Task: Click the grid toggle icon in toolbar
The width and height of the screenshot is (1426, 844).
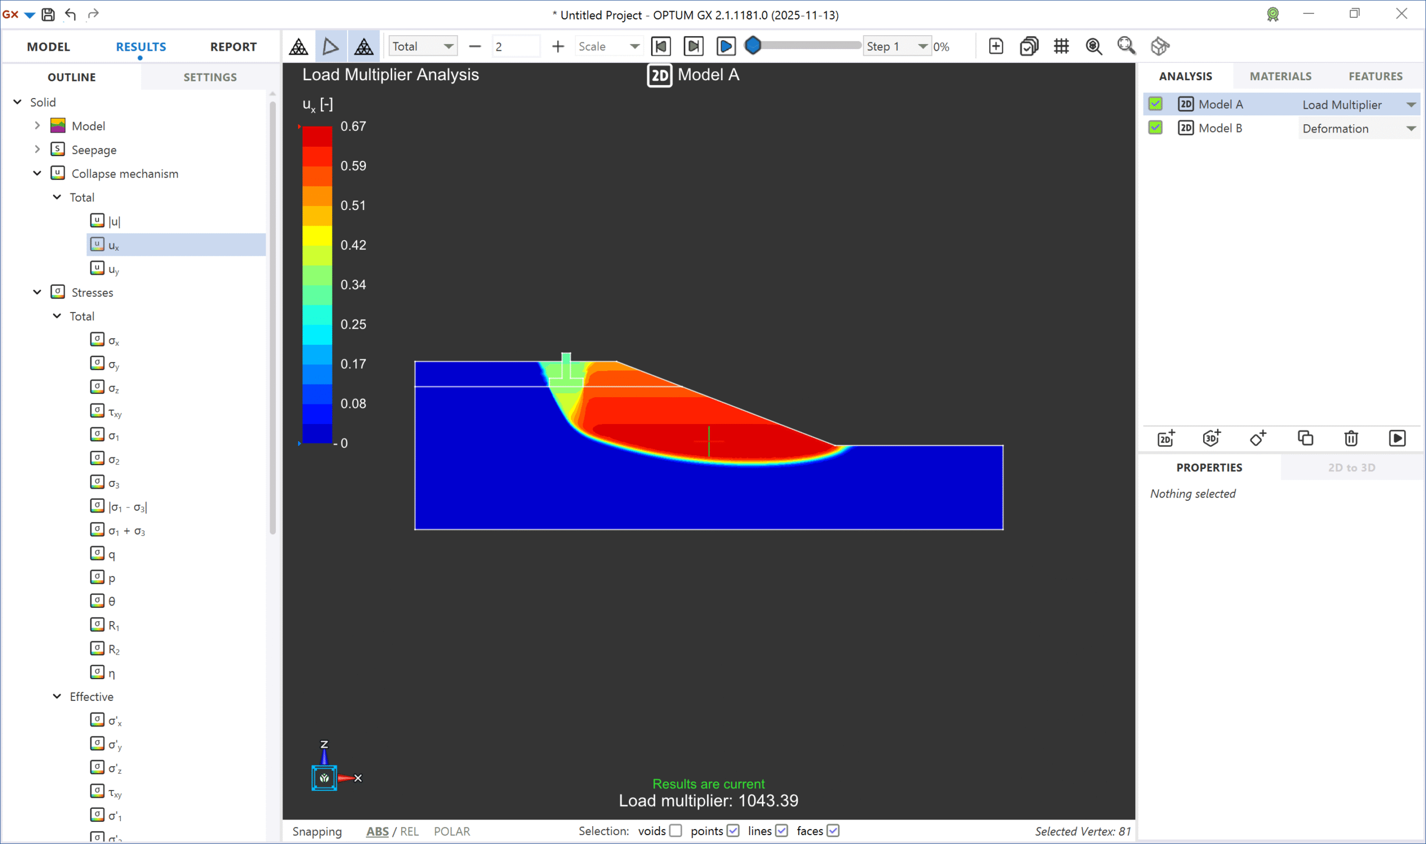Action: (1061, 46)
